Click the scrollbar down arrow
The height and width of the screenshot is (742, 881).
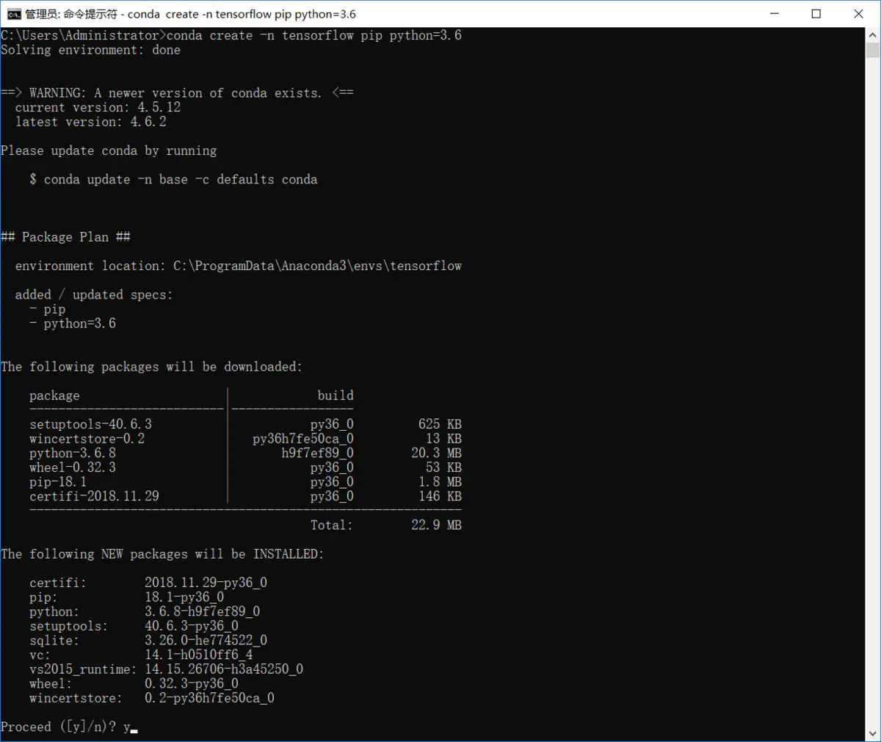(872, 733)
